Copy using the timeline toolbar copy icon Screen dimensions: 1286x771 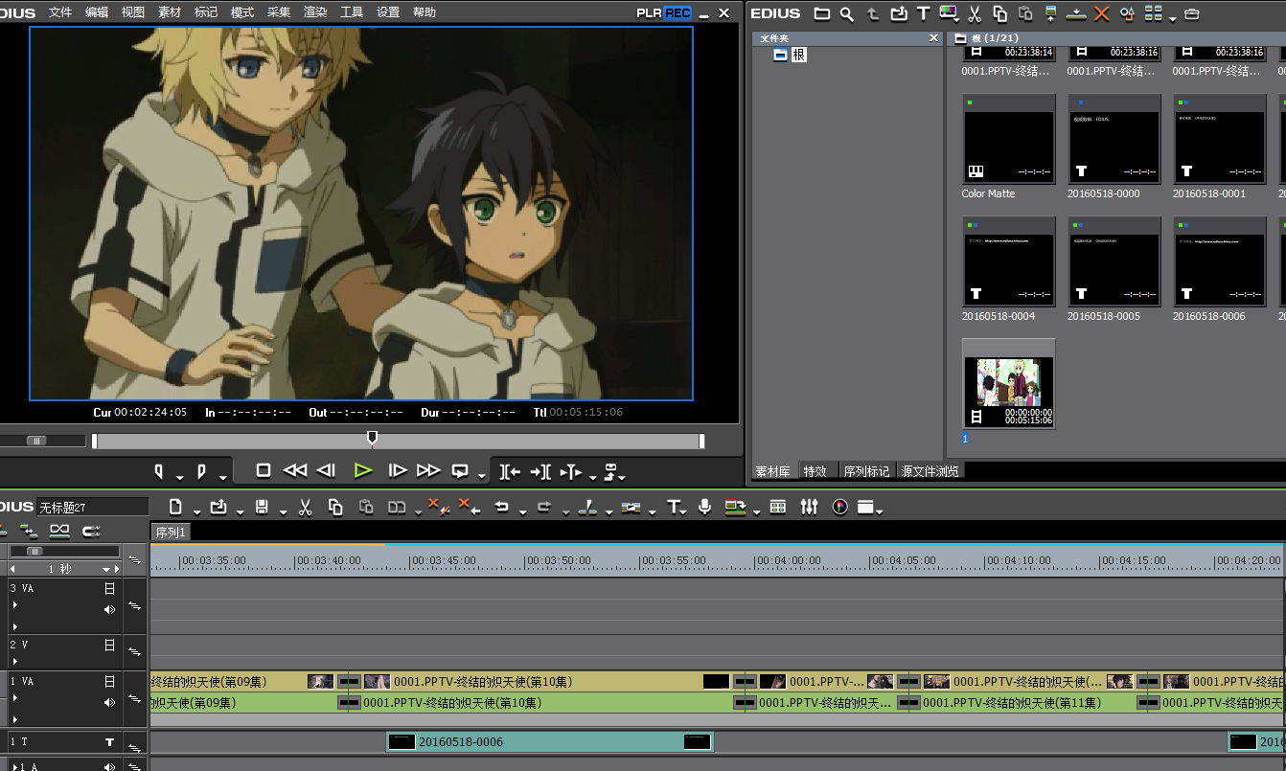[335, 507]
